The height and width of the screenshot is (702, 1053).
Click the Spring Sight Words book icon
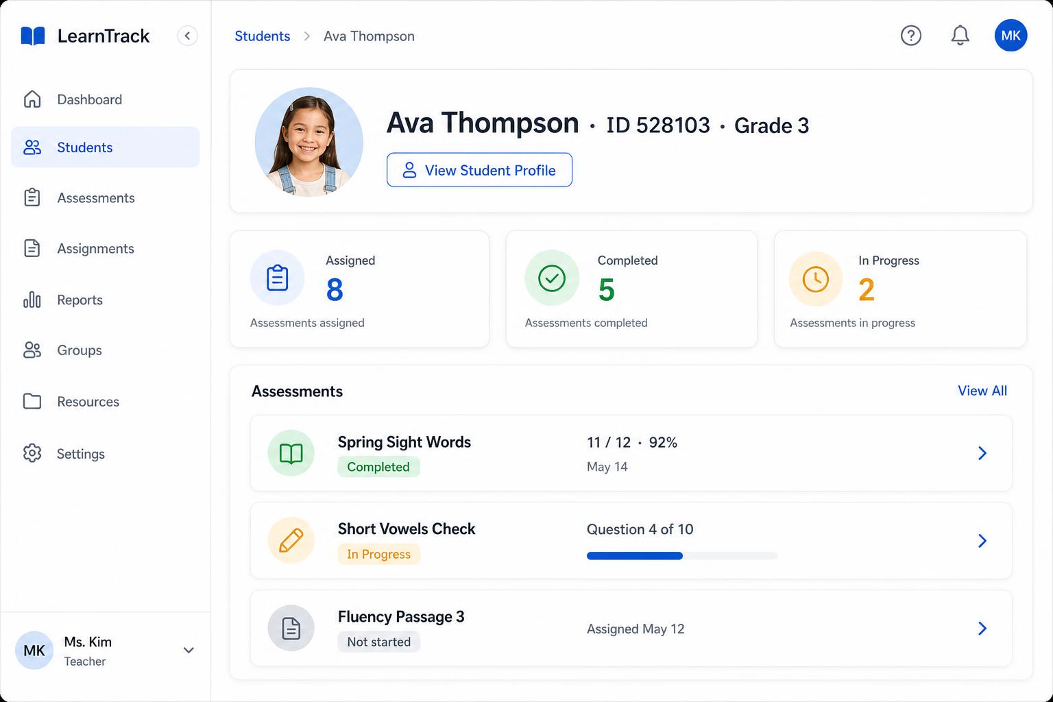[x=291, y=453]
